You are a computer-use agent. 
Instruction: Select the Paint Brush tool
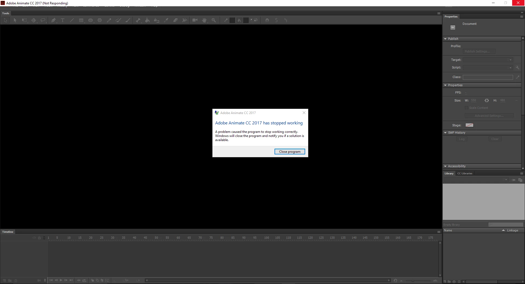[x=118, y=20]
